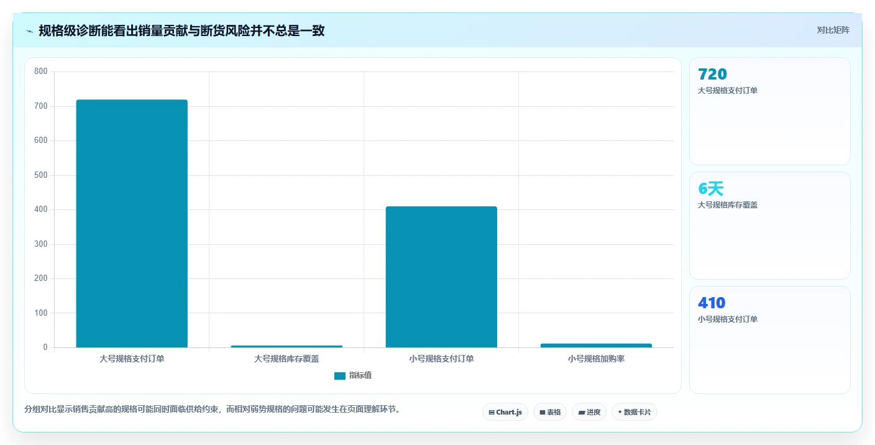Screen dimensions: 875x445
Task: Click 大号规格库存覆盖 caption under 6天
Action: [728, 205]
